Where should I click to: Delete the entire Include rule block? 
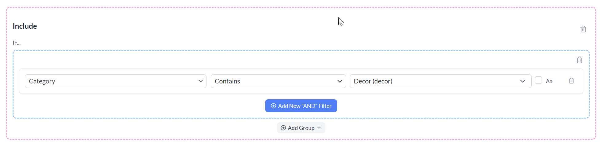point(583,29)
